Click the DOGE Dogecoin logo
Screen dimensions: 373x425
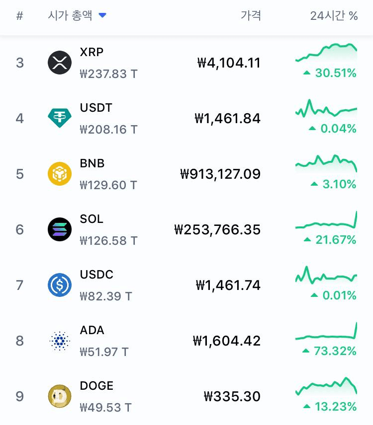click(60, 396)
